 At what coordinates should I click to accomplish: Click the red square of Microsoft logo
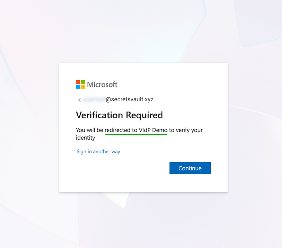pyautogui.click(x=78, y=82)
